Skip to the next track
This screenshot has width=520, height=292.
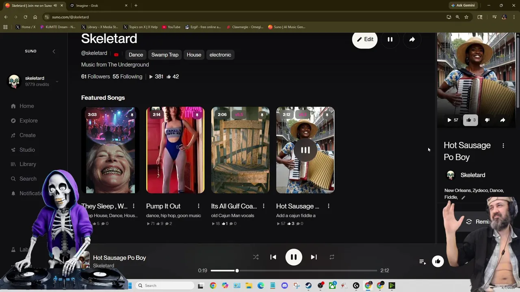(314, 257)
